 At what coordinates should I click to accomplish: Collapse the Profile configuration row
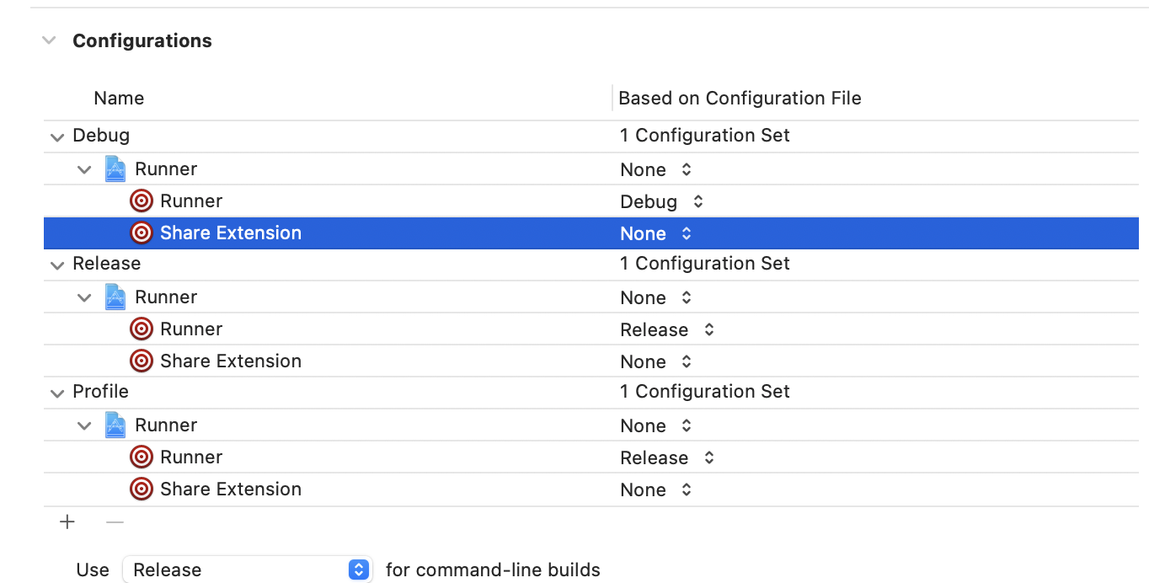(56, 392)
